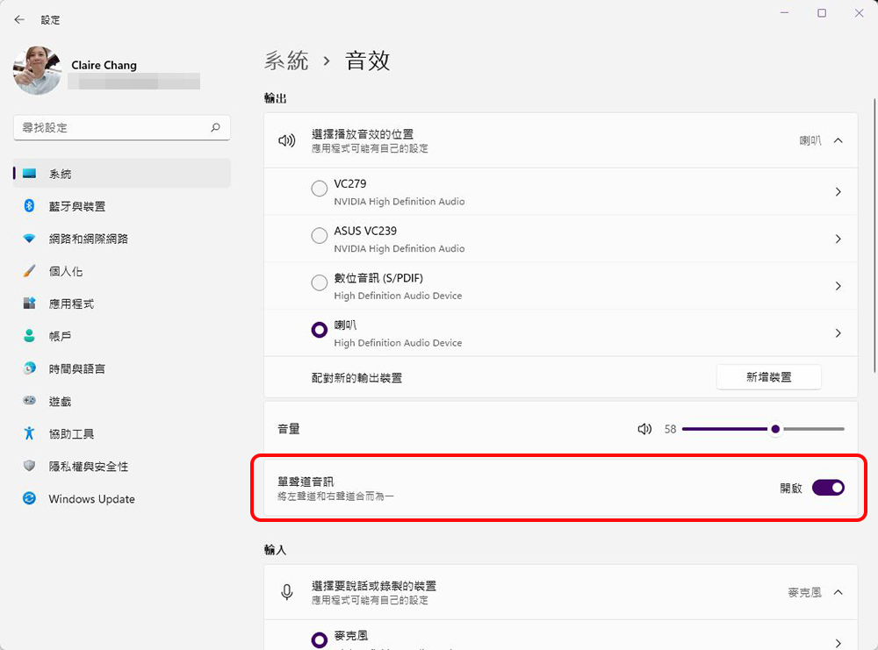This screenshot has width=878, height=650.
Task: Click the 協助工具 accessibility icon
Action: 29,433
